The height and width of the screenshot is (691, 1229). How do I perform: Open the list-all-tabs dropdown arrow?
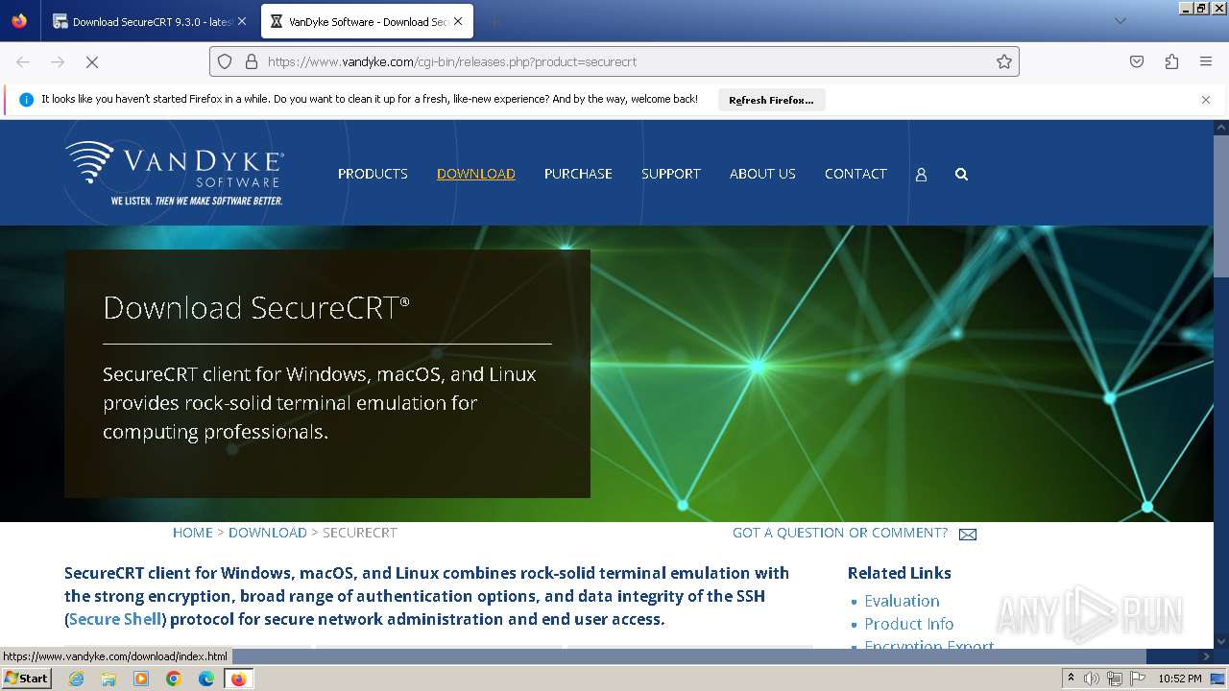[x=1120, y=21]
